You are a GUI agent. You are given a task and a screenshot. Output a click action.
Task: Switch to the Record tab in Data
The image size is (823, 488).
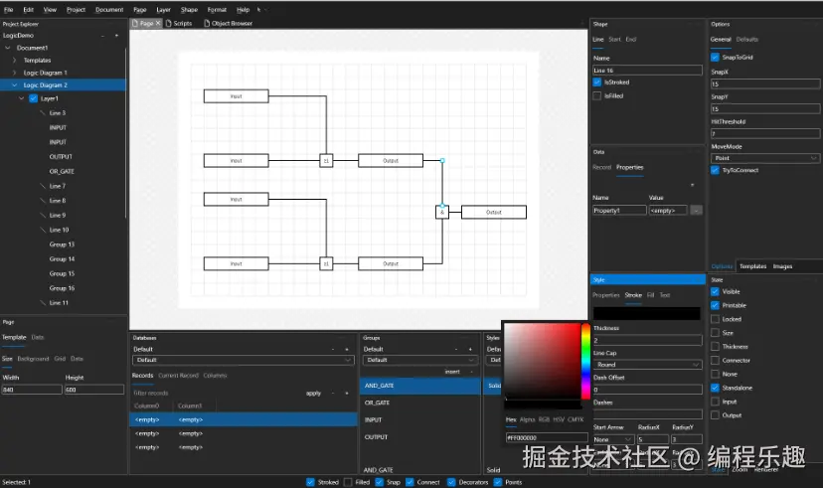tap(602, 167)
